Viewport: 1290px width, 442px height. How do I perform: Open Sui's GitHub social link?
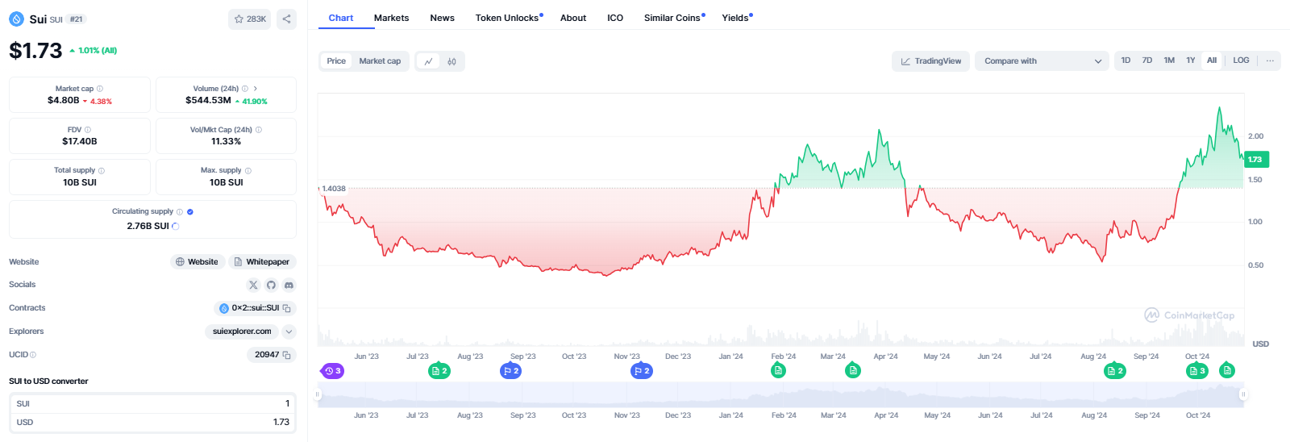click(x=271, y=285)
